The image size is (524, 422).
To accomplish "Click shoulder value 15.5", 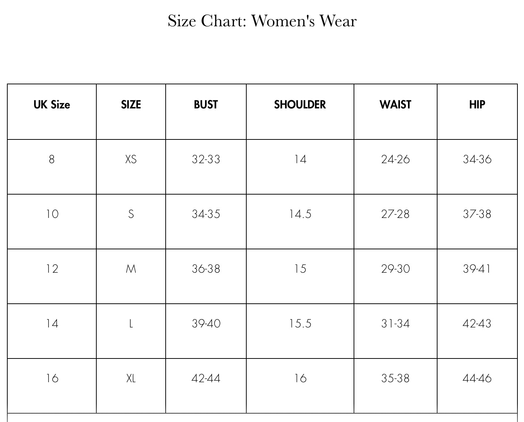I will pos(300,324).
